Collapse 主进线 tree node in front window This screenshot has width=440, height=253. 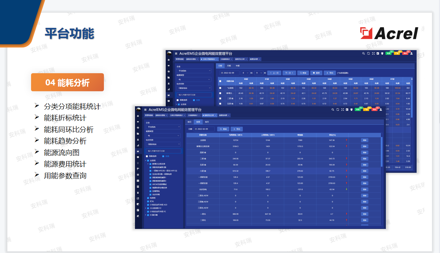146,160
